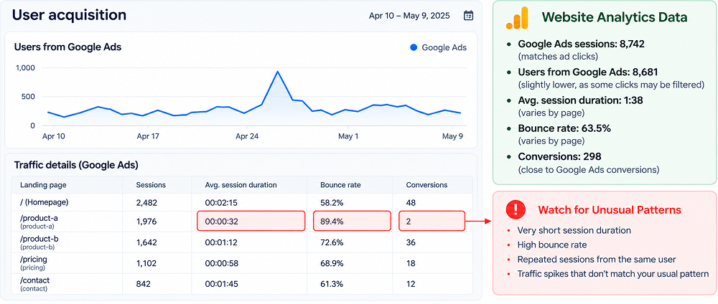The image size is (718, 304).
Task: Click the Very short session duration bullet
Action: pyautogui.click(x=574, y=230)
